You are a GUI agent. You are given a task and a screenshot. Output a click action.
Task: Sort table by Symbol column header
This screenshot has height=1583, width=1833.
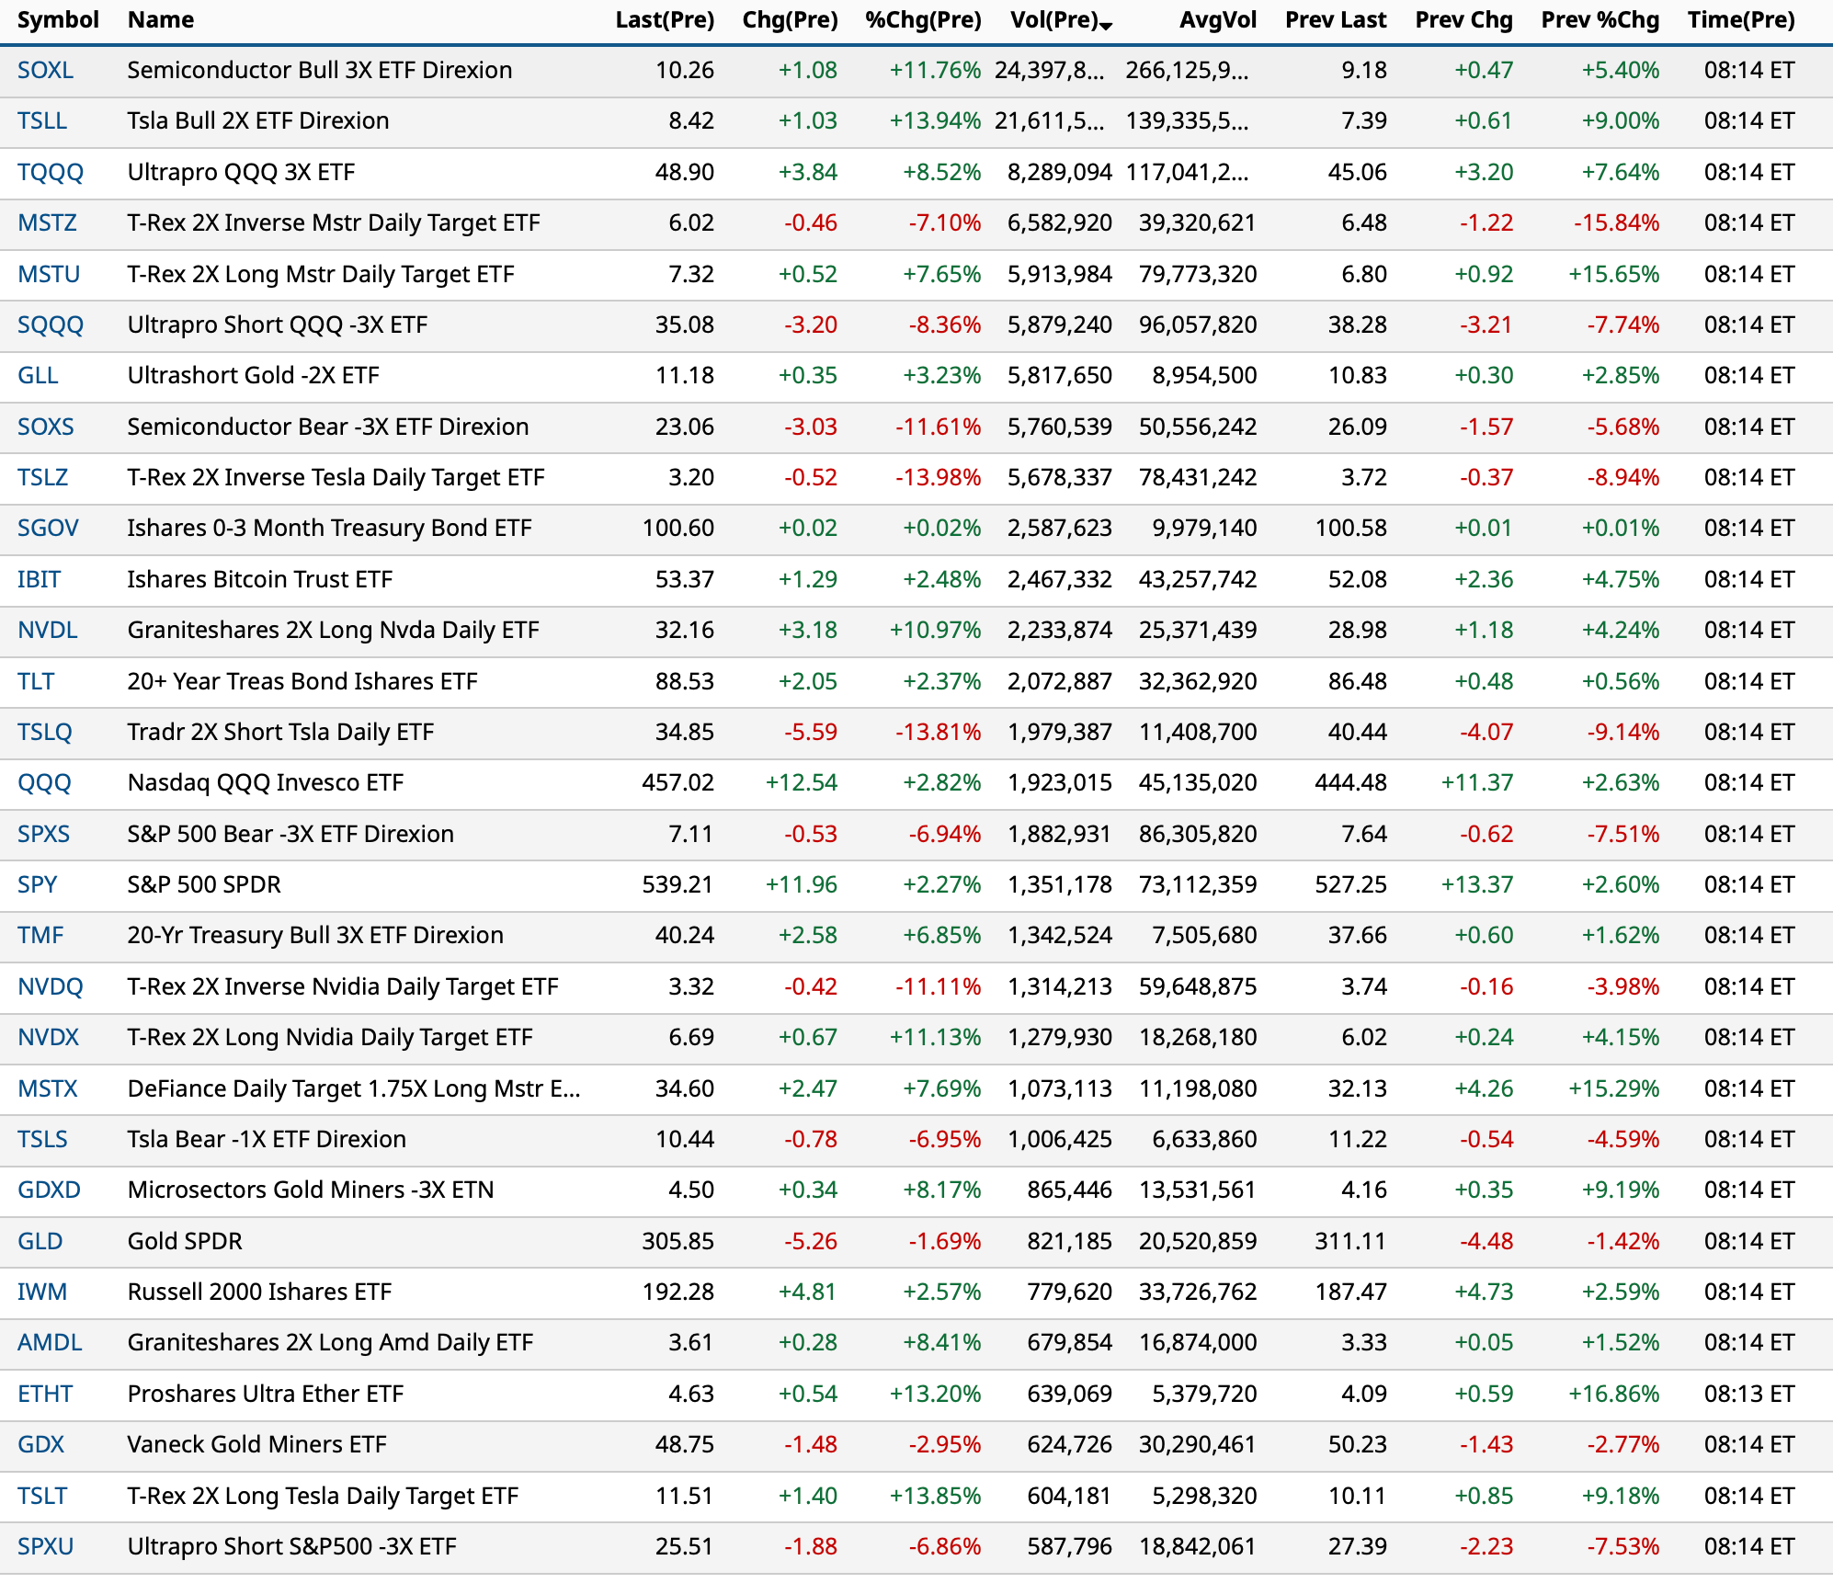pyautogui.click(x=58, y=20)
